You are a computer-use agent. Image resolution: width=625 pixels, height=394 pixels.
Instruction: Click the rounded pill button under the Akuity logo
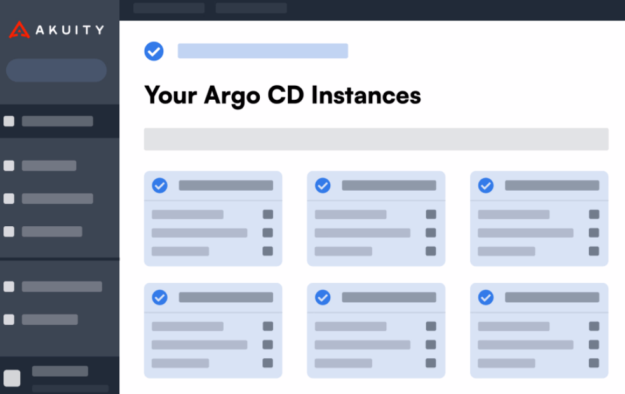(x=56, y=70)
